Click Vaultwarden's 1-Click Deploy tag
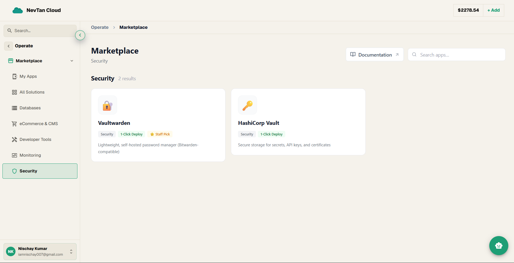 coord(131,134)
